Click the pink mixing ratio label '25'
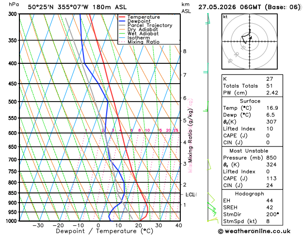Image resolution: width=305 pixels, height=235 pixels. pos(176,130)
